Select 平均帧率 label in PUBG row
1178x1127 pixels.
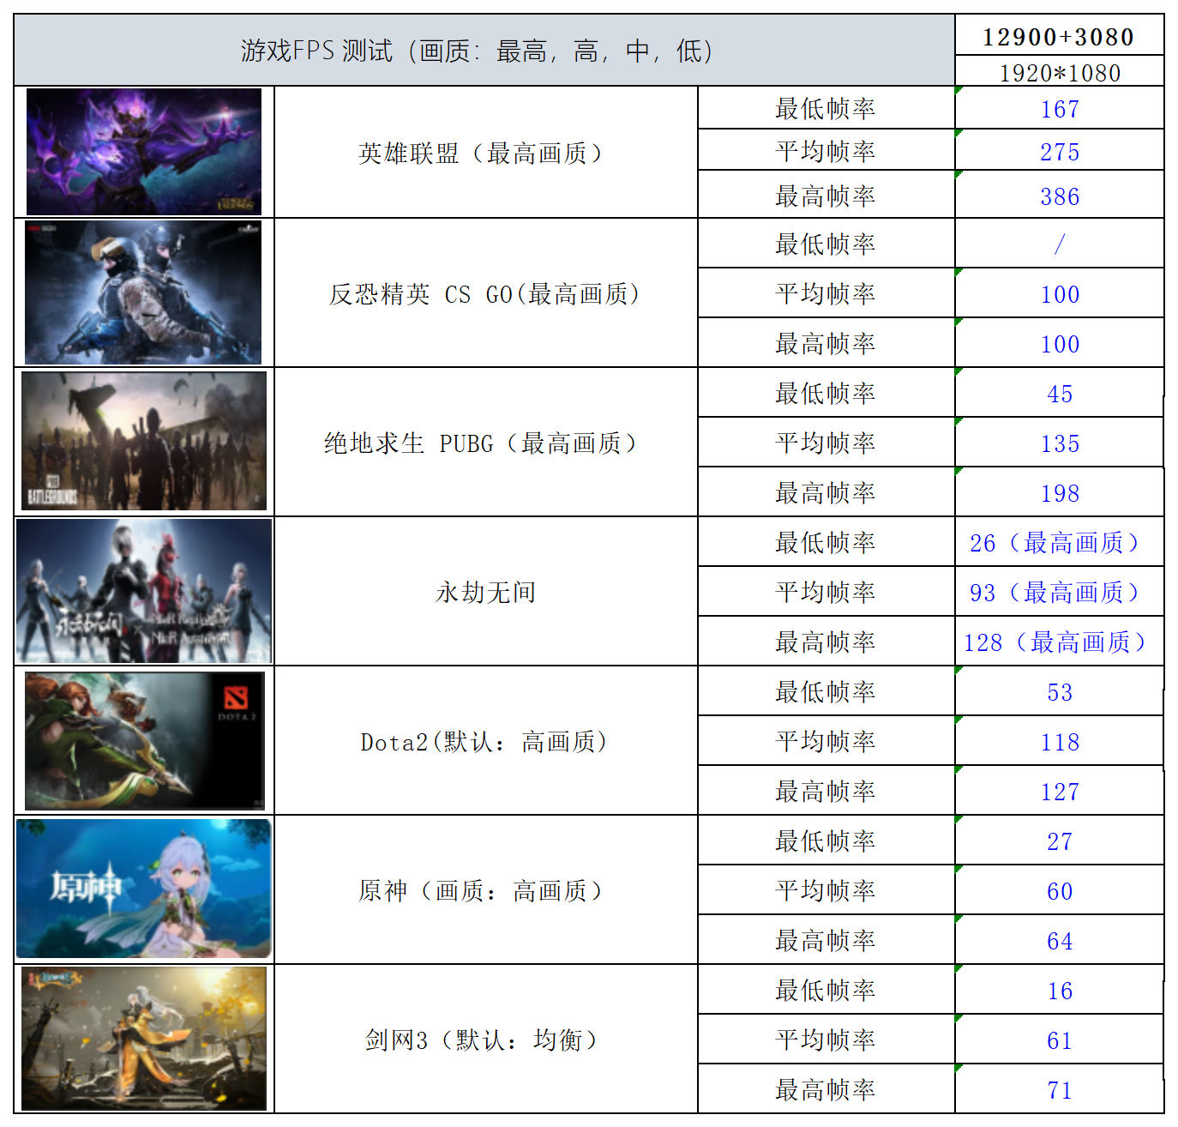(826, 443)
